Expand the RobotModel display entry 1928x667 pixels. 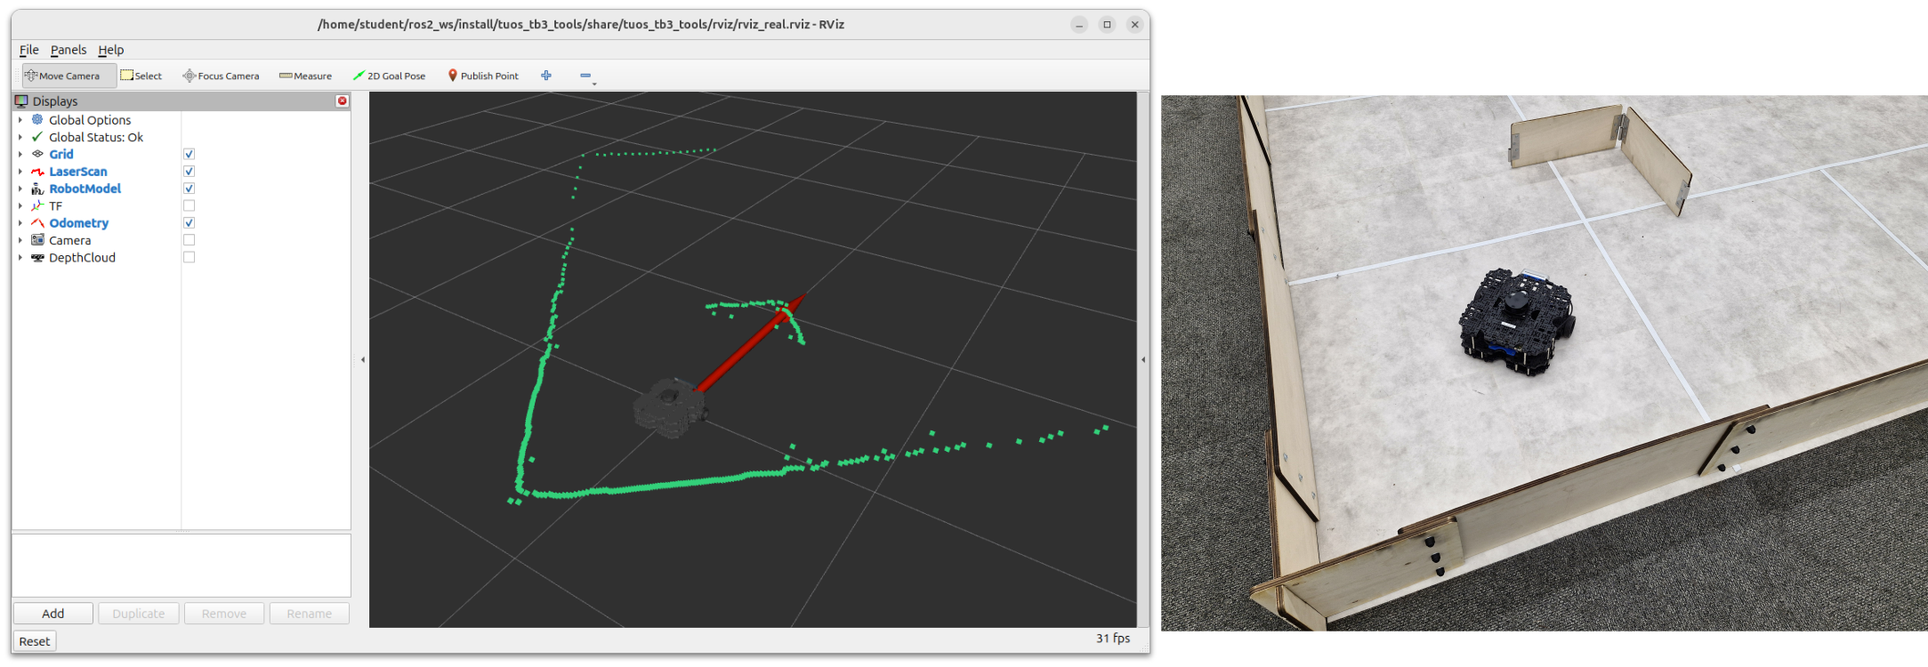tap(20, 189)
